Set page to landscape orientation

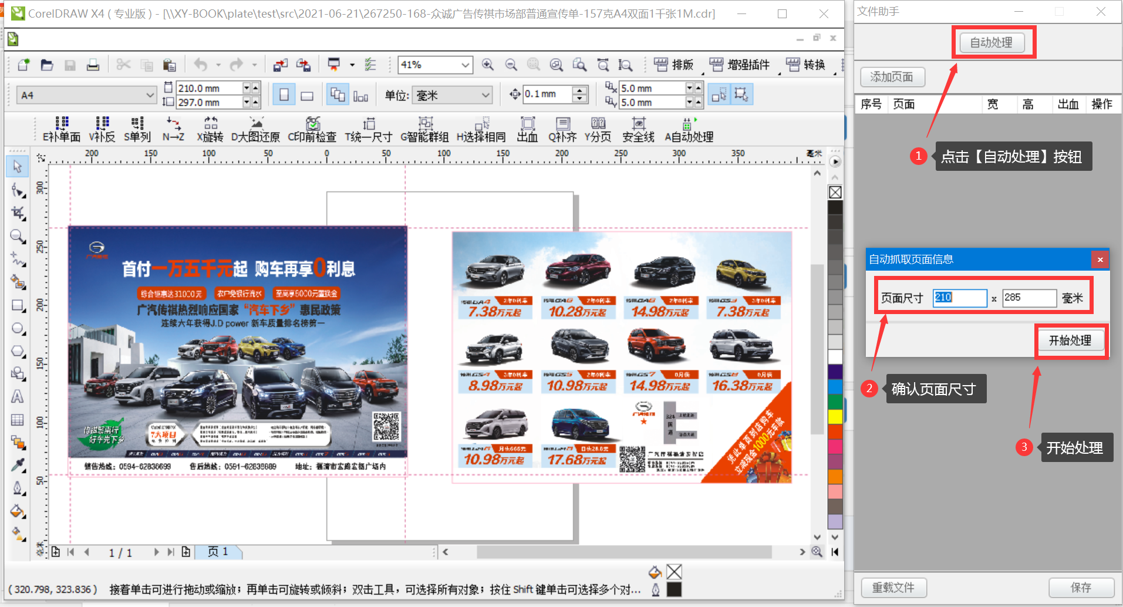tap(307, 95)
